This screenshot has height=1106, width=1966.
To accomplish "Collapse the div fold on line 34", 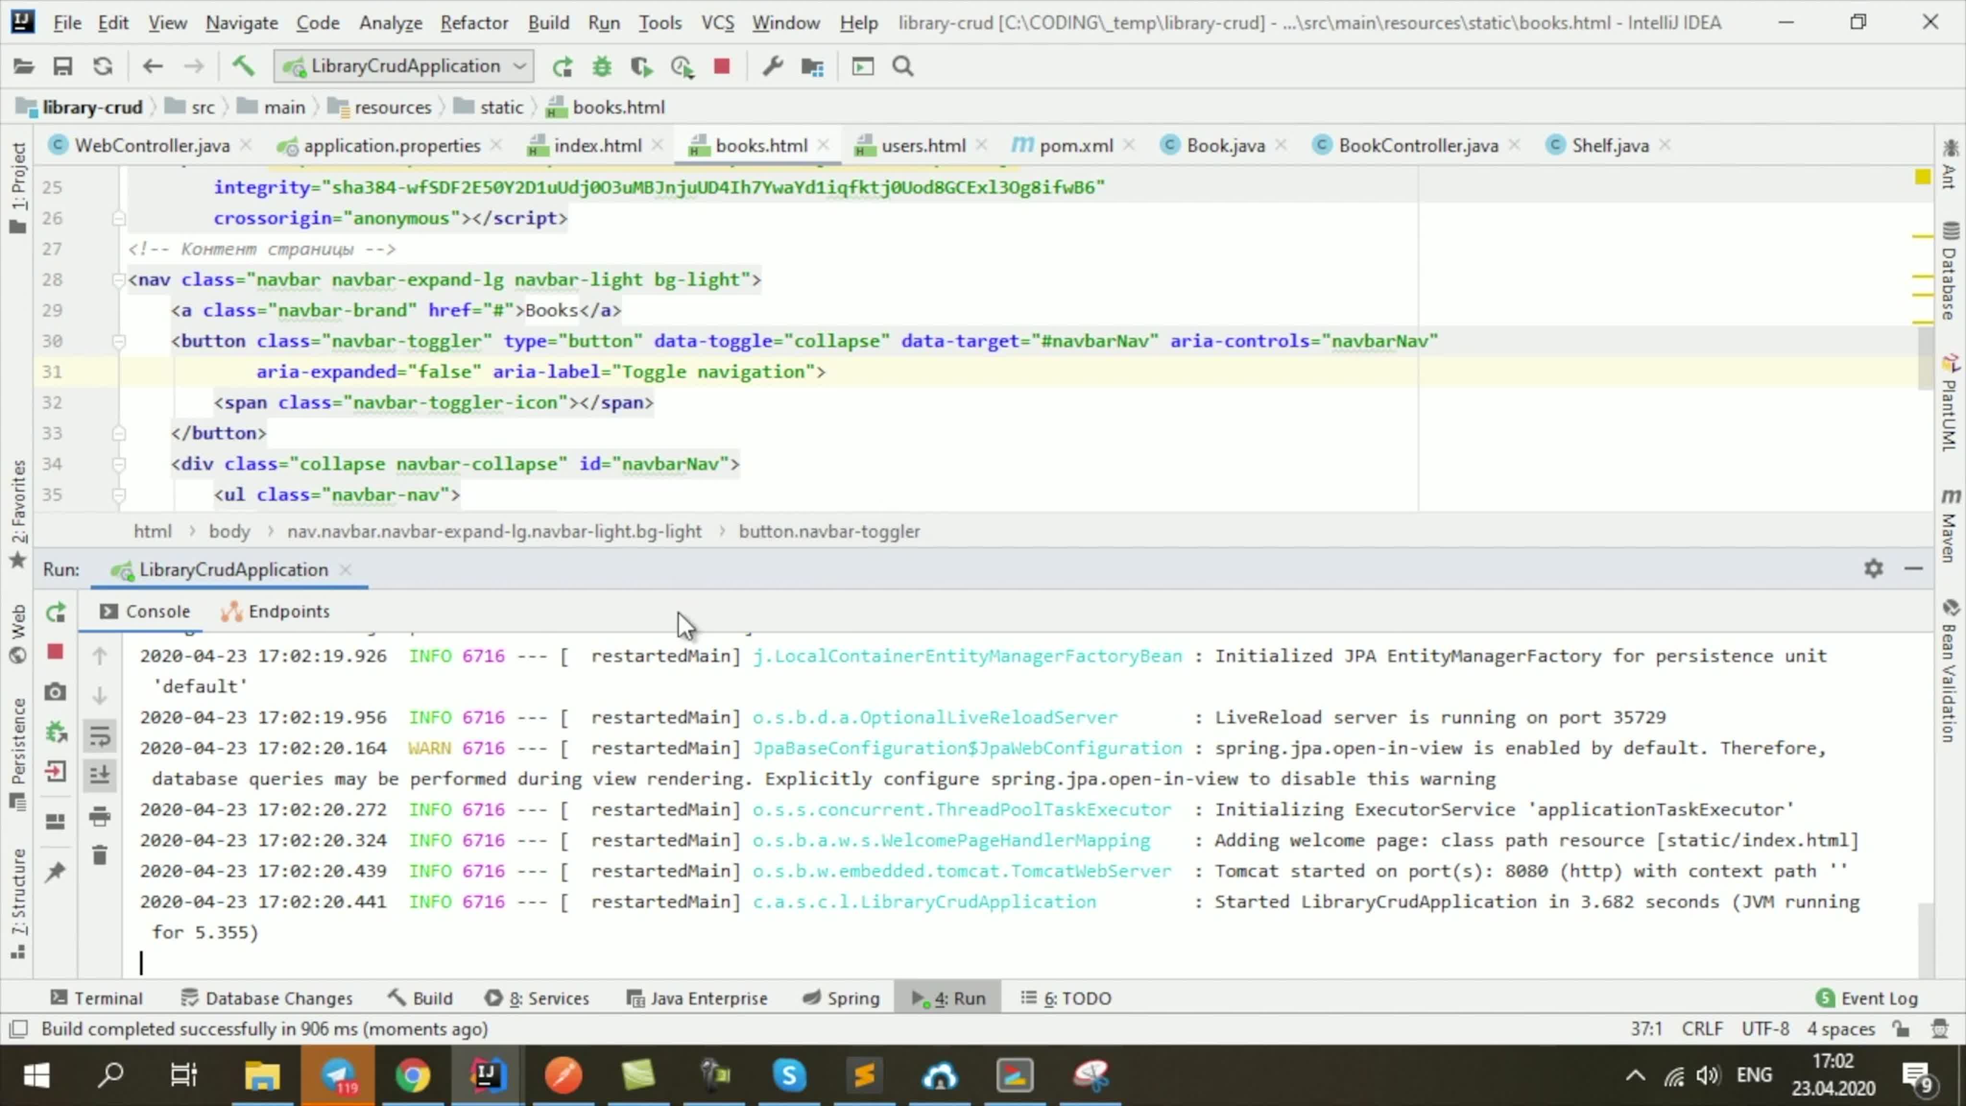I will tap(118, 464).
